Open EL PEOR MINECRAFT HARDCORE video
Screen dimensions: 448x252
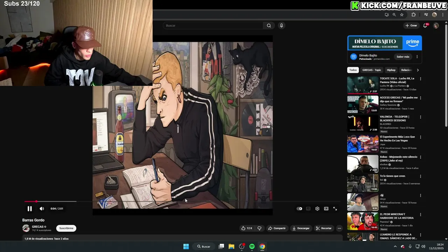pyautogui.click(x=363, y=221)
